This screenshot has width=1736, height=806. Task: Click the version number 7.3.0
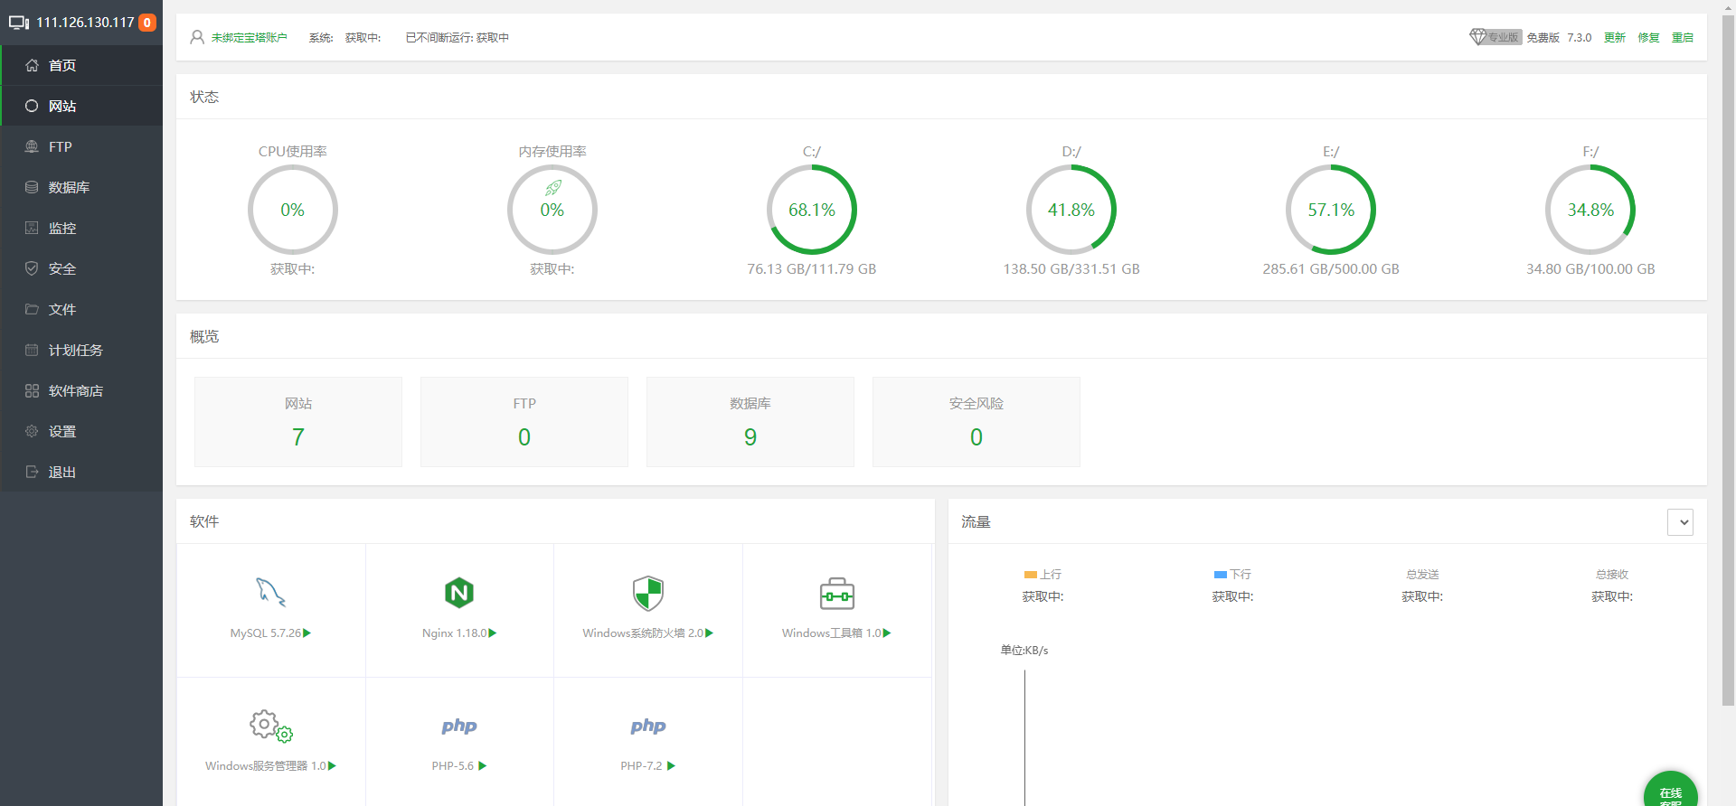[1580, 37]
